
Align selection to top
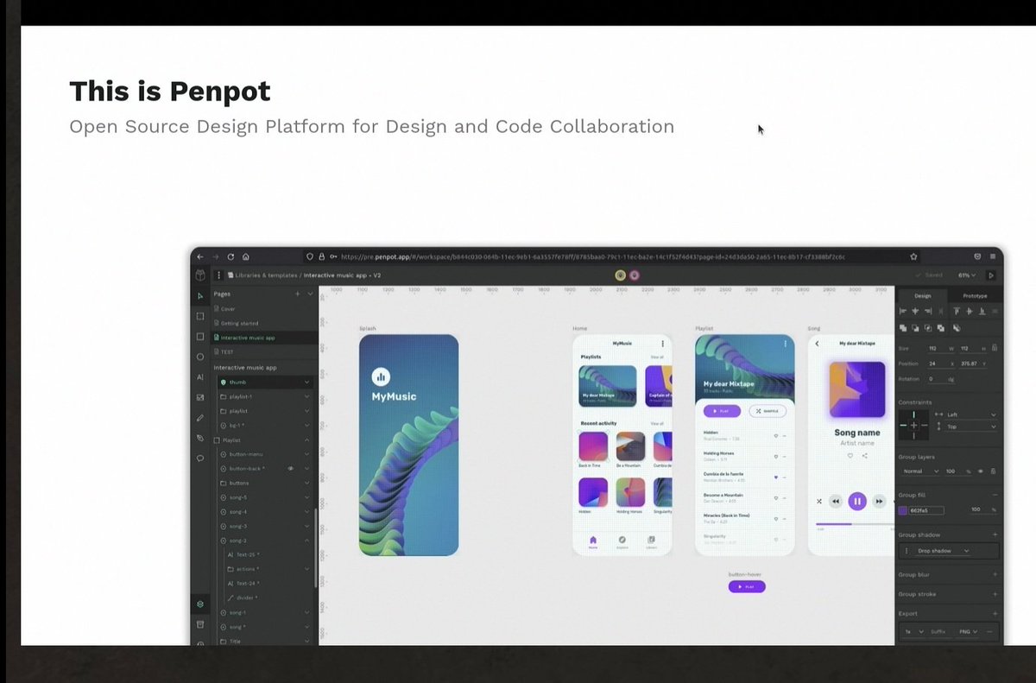point(957,311)
